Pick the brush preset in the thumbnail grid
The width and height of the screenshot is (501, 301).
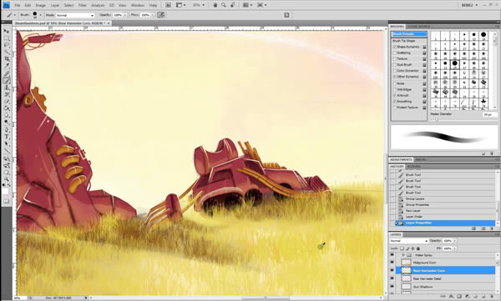454,64
